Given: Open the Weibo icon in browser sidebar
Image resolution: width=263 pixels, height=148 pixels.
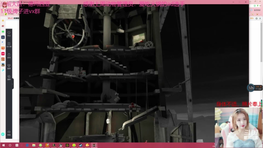Looking at the screenshot, I should (3, 26).
